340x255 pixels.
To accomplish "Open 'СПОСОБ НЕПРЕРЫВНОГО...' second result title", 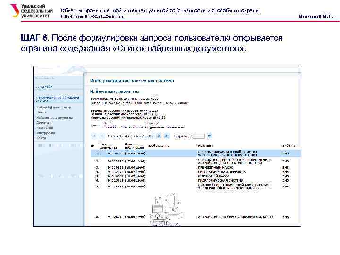I will pyautogui.click(x=234, y=161).
